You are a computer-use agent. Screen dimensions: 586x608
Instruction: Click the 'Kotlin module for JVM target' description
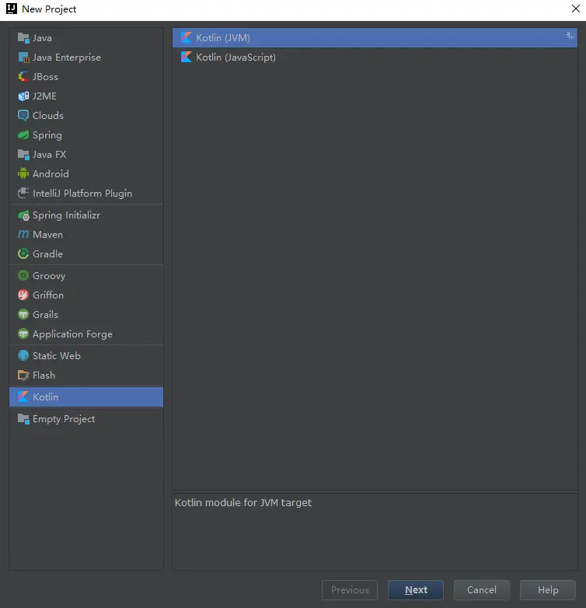tap(243, 502)
